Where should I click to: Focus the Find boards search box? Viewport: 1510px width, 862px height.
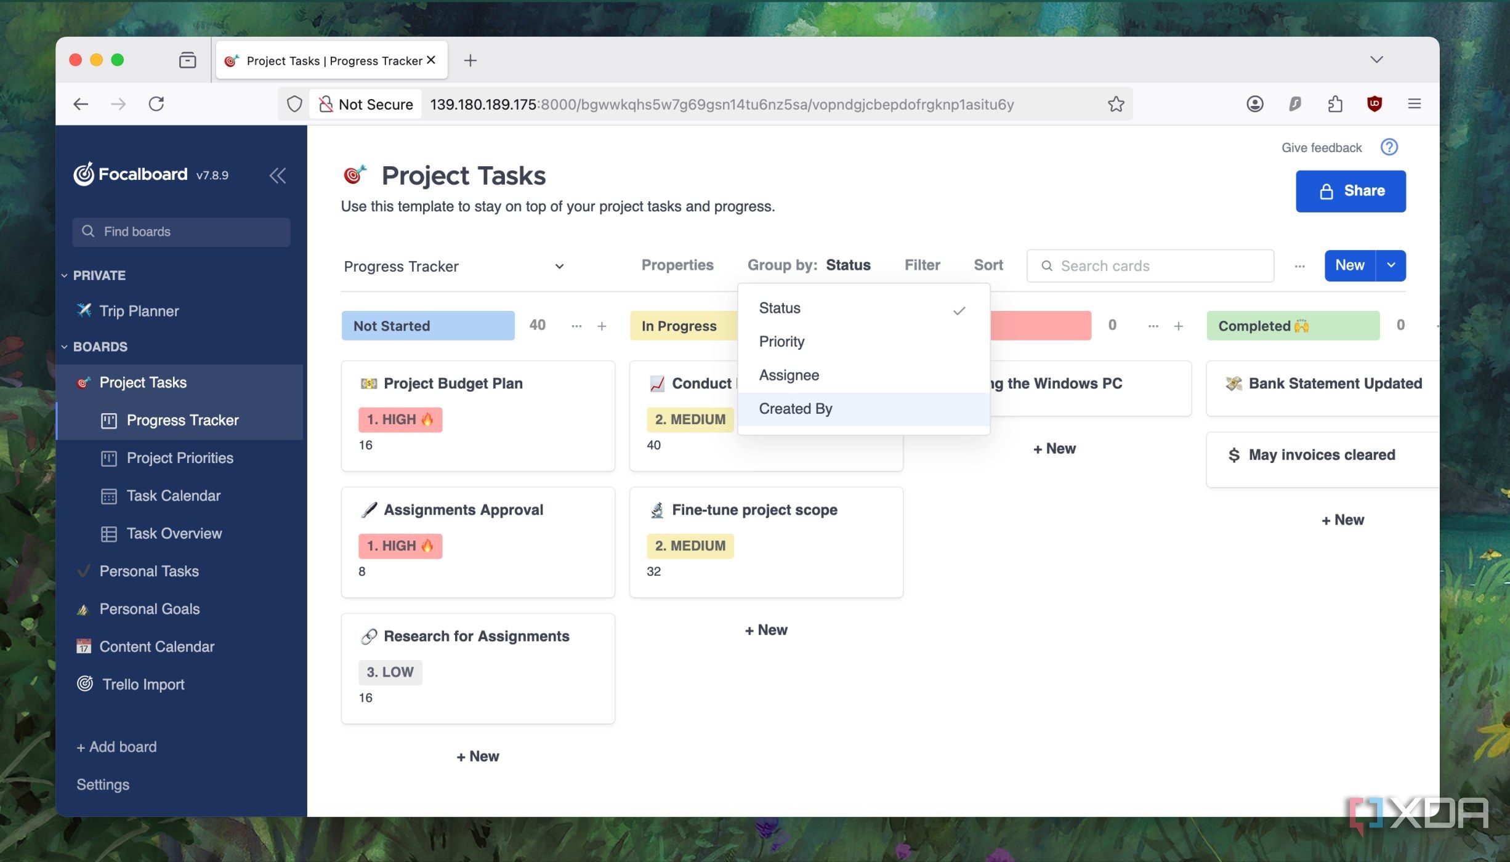(181, 232)
